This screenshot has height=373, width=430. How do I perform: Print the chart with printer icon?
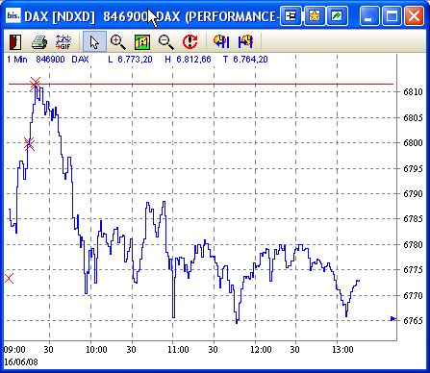tap(39, 42)
